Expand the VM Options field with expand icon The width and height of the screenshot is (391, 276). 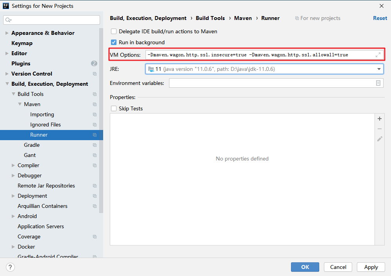[x=378, y=55]
